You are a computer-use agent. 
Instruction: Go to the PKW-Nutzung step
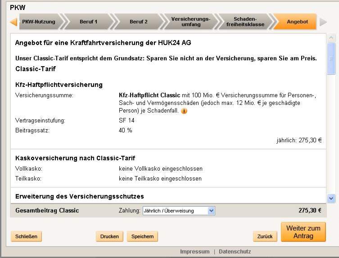click(x=39, y=22)
